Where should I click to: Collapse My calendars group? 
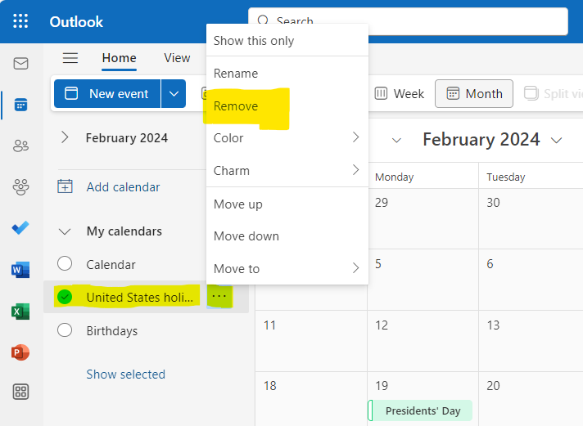pos(65,231)
